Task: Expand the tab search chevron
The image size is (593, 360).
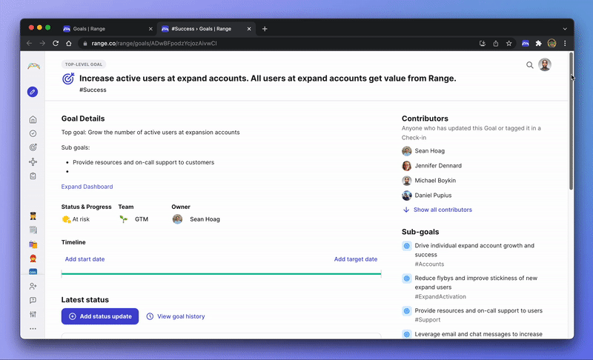Action: coord(565,29)
